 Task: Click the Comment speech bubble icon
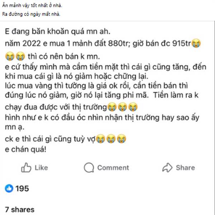(89, 167)
